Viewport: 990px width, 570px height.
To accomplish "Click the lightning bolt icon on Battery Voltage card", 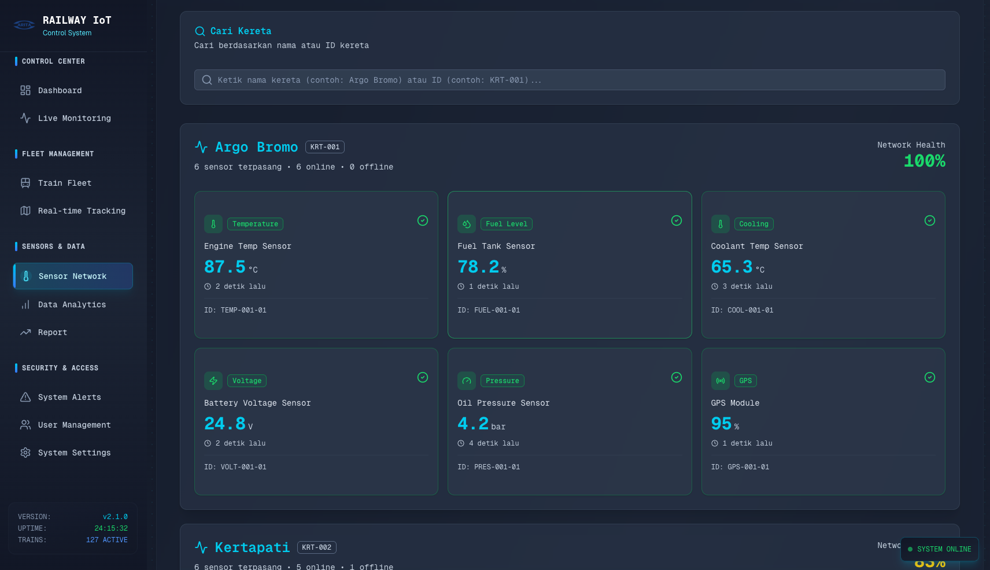I will tap(213, 381).
